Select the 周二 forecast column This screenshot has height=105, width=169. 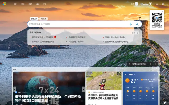(x=153, y=93)
